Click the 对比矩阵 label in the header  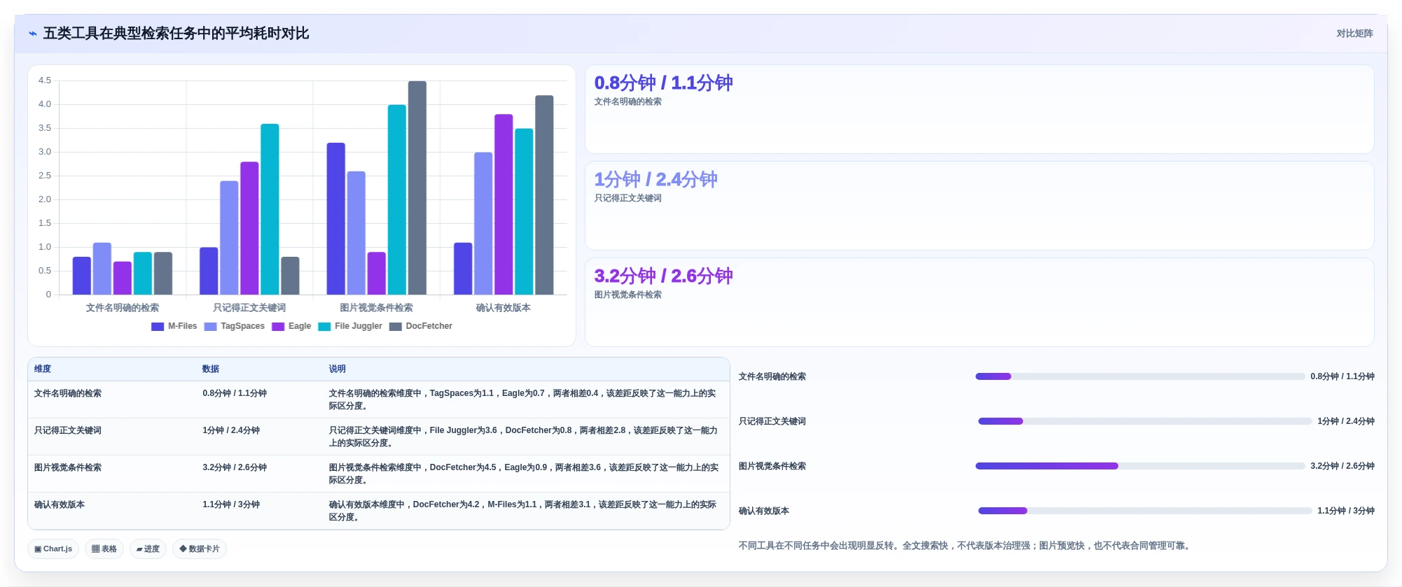[x=1354, y=34]
